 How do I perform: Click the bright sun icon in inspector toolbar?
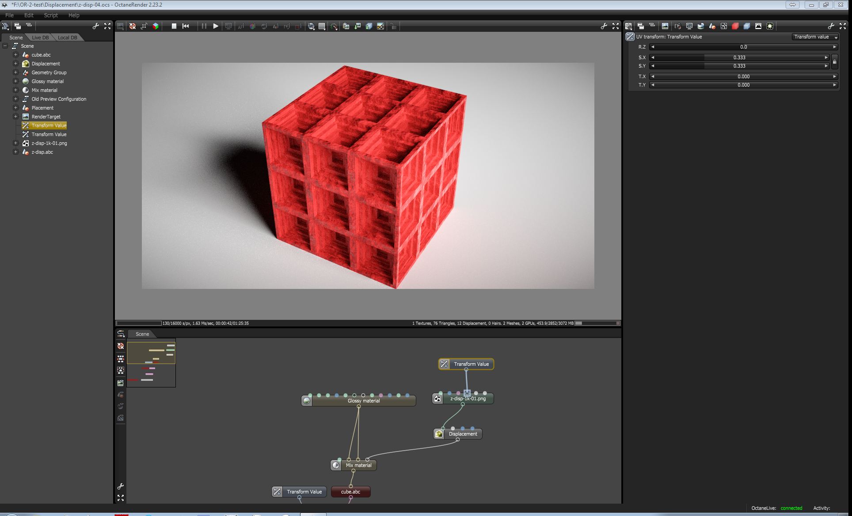770,26
